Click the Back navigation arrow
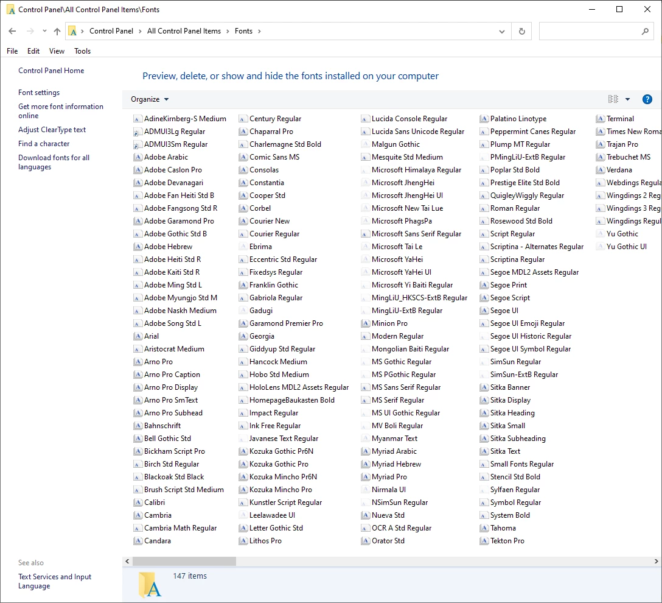The height and width of the screenshot is (603, 662). [12, 31]
